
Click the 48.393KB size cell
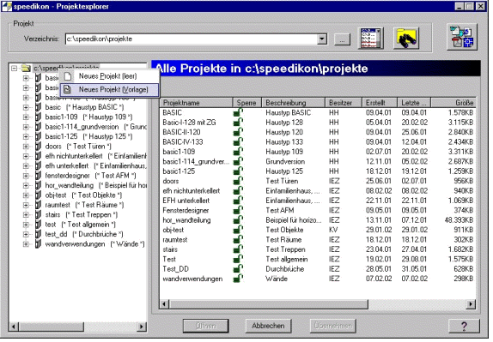click(459, 220)
